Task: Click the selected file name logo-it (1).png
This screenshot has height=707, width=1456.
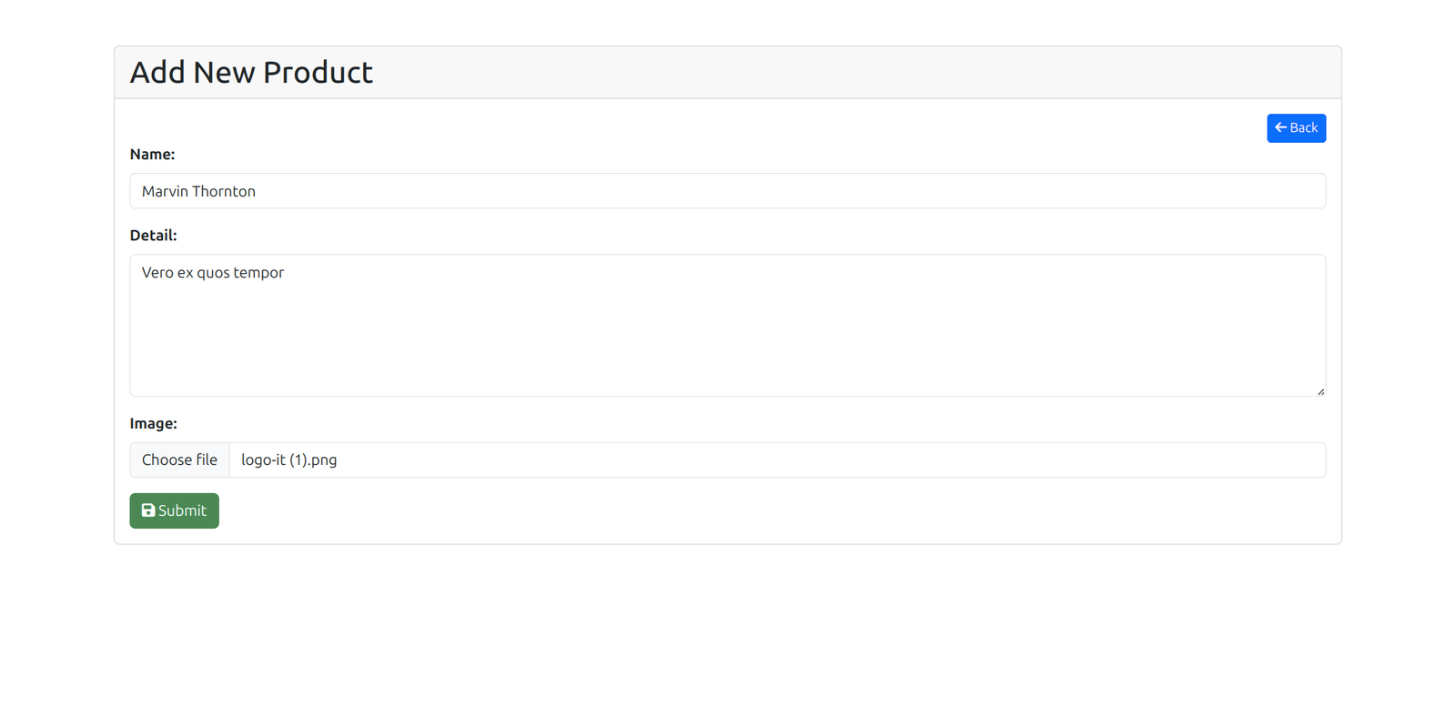Action: click(x=288, y=460)
